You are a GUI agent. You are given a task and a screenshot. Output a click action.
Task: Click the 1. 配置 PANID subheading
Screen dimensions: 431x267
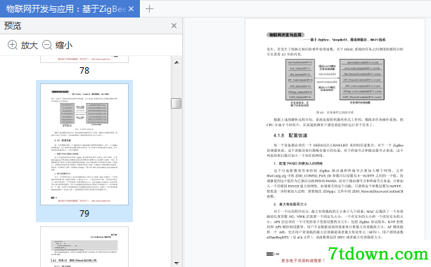(298, 163)
